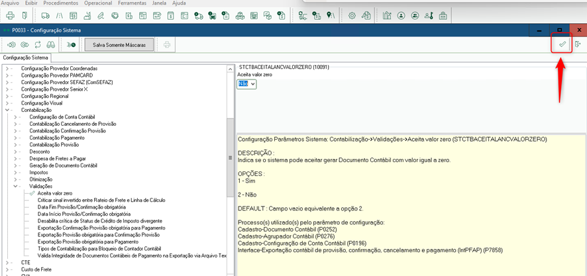The image size is (587, 276).
Task: Click the printer icon in main toolbar
Action: [10, 15]
